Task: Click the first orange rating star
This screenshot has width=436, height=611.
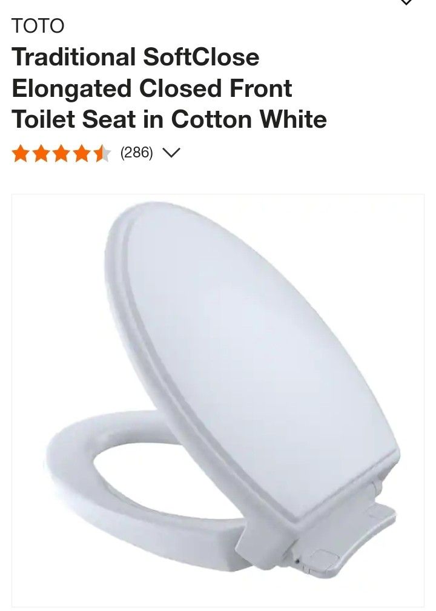Action: (21, 153)
